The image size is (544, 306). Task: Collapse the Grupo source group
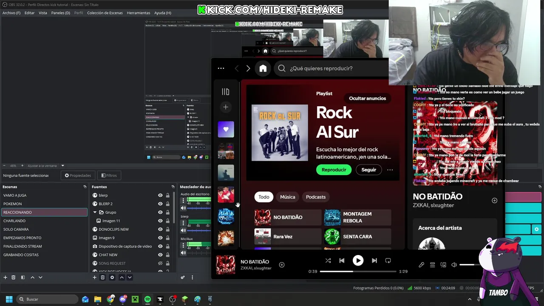pos(95,212)
